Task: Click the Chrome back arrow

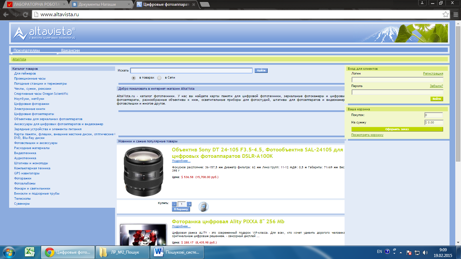Action: coord(5,15)
